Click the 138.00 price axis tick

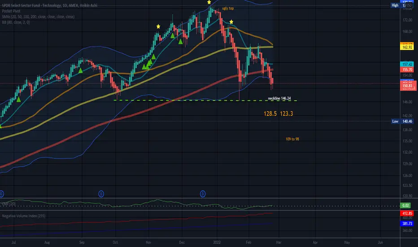click(407, 130)
